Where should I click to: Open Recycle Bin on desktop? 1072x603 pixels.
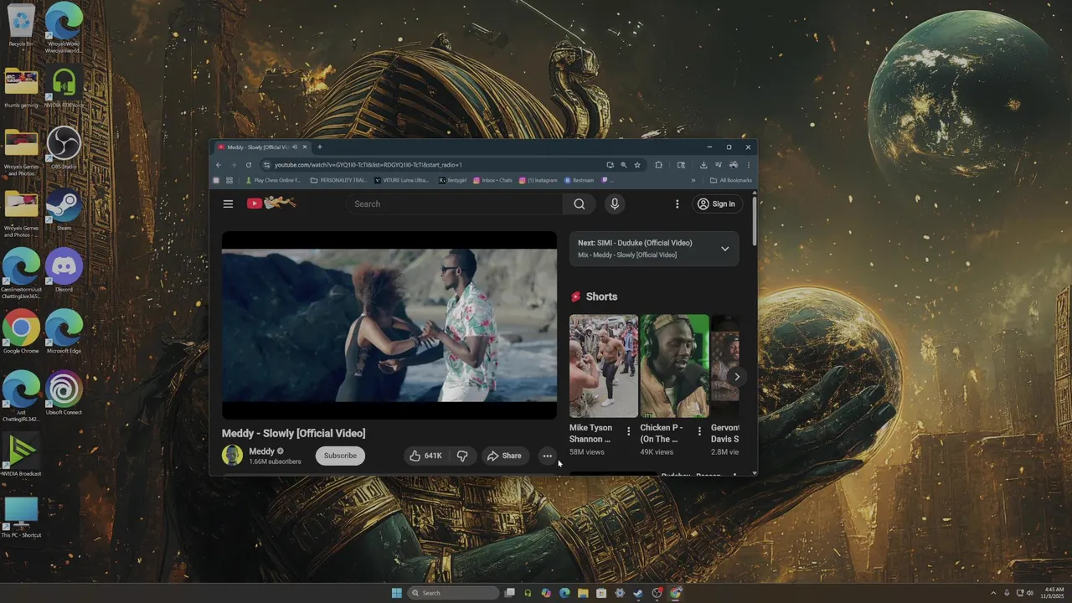click(x=21, y=25)
